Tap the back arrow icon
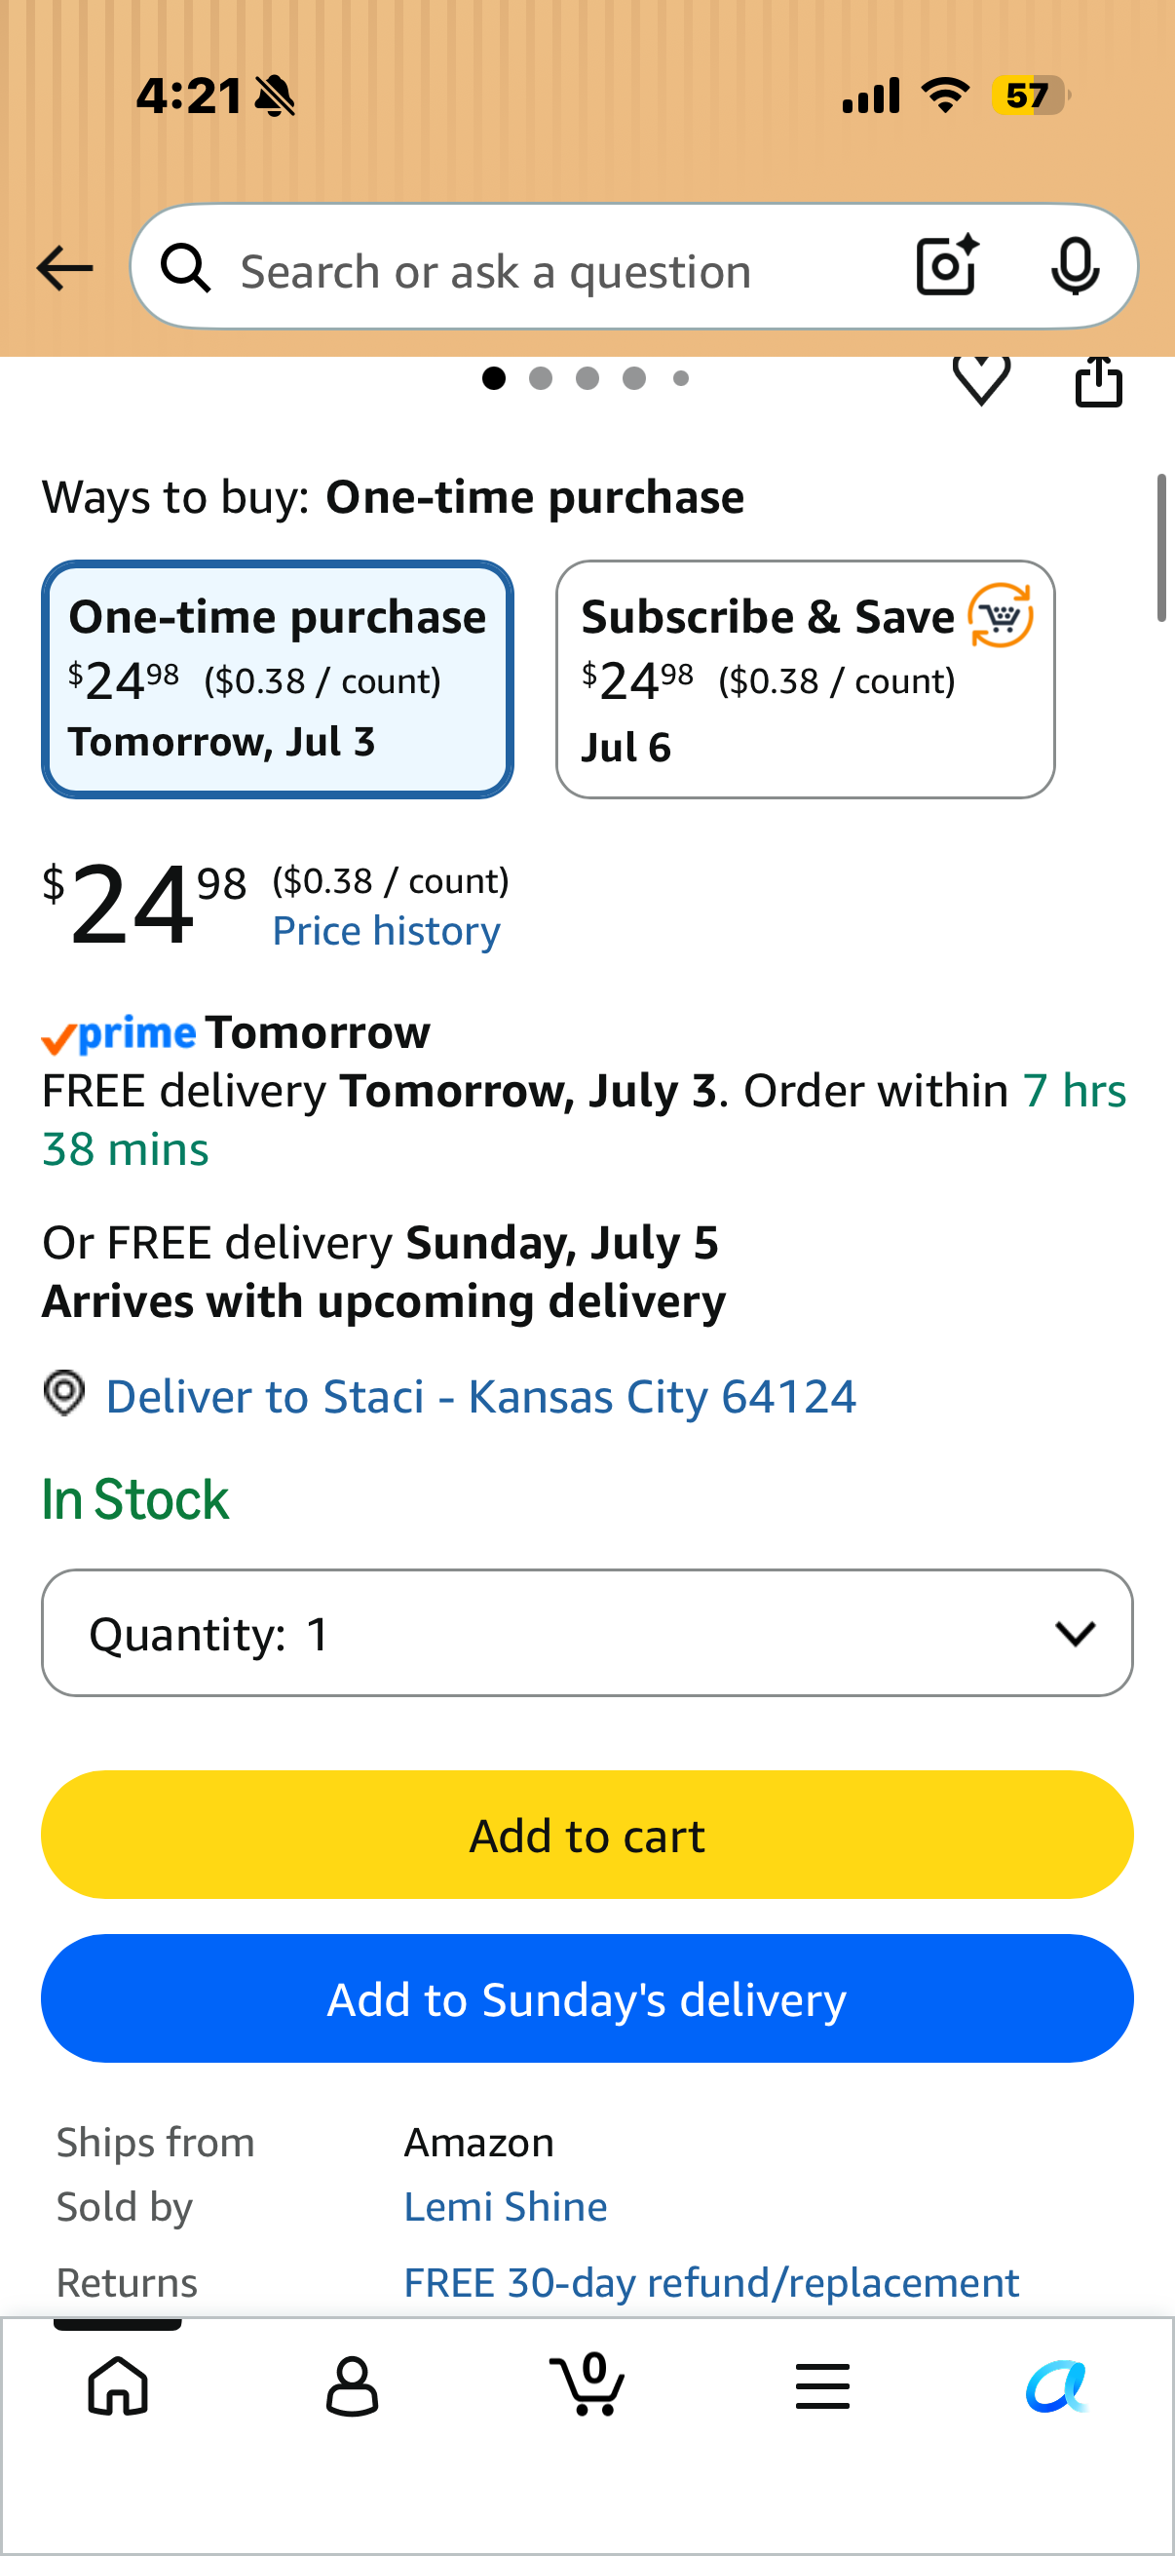Screen dimensions: 1175x2556 [x=64, y=269]
